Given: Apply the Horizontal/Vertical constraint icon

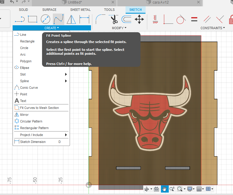Looking at the screenshot, I should pyautogui.click(x=155, y=19).
